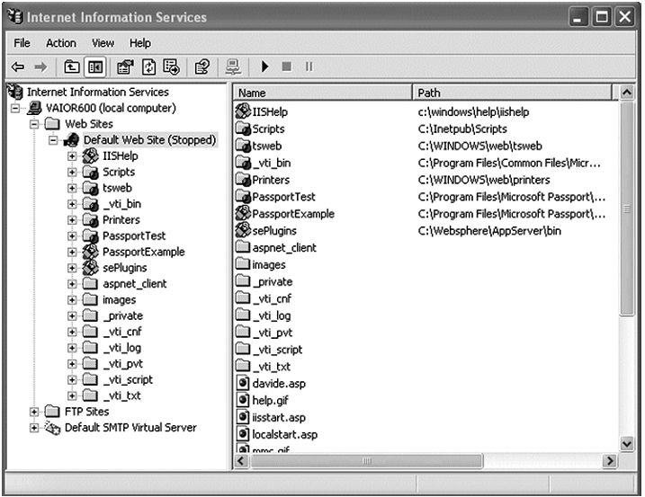
Task: Open the Help menu
Action: (x=140, y=43)
